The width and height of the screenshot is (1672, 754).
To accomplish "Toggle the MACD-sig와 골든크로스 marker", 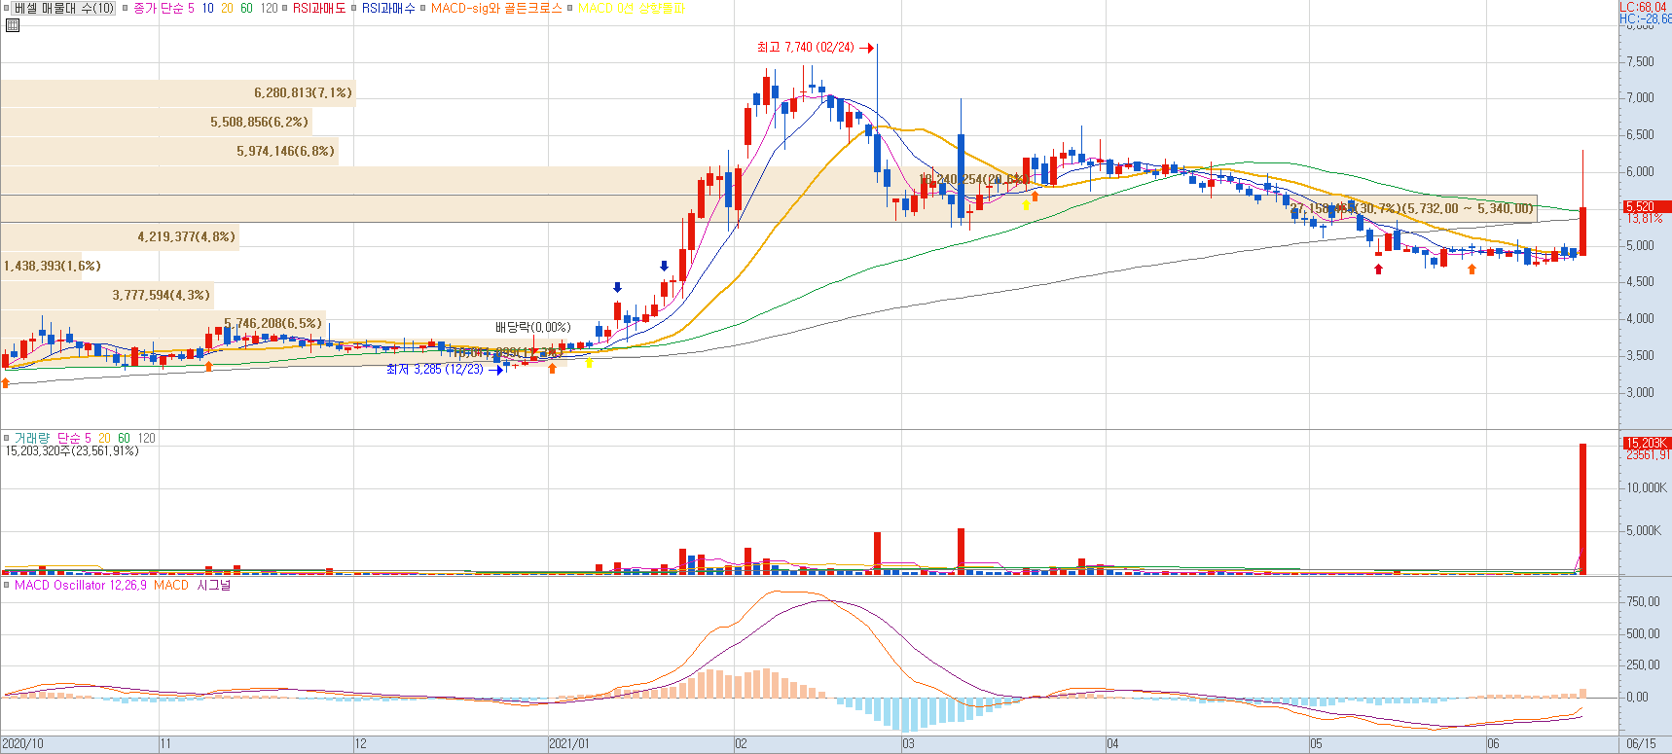I will [422, 9].
